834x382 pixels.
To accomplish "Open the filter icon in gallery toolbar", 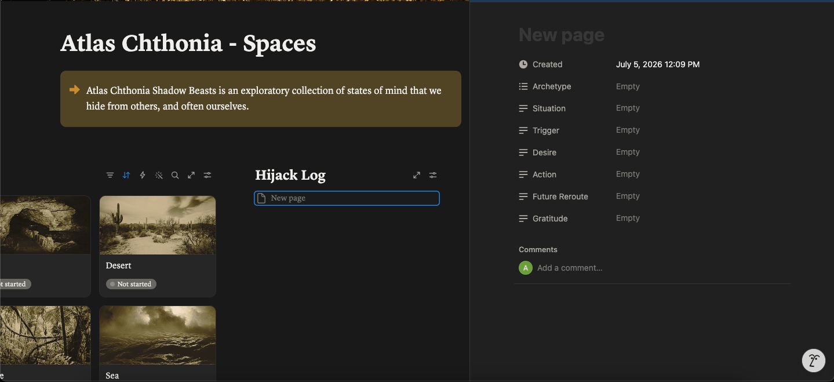I will pyautogui.click(x=110, y=175).
